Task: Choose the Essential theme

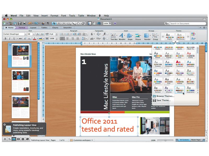Action: (x=179, y=63)
